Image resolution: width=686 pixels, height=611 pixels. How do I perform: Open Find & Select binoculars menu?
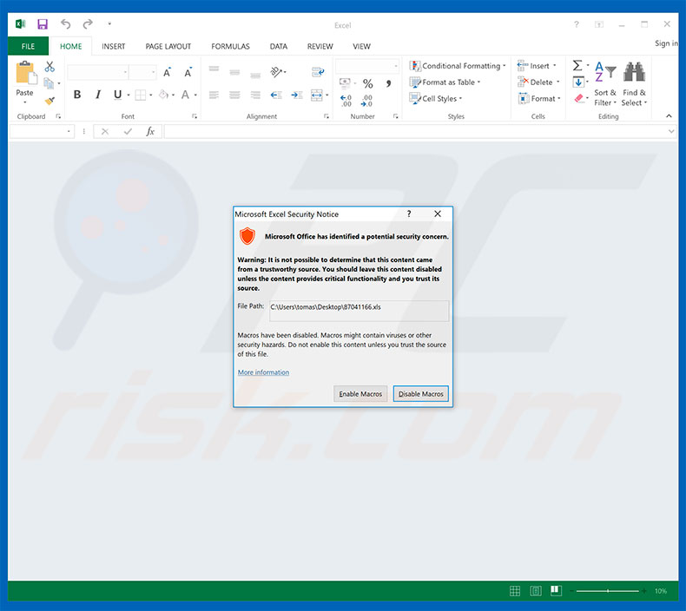tap(634, 83)
